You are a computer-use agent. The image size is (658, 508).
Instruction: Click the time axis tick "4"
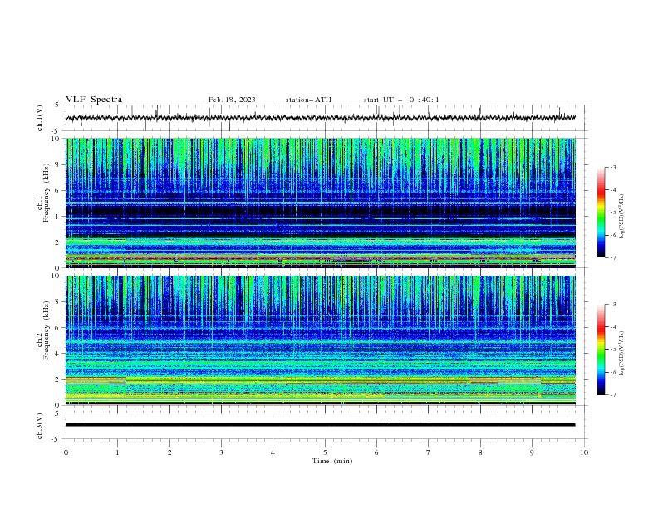click(x=273, y=452)
